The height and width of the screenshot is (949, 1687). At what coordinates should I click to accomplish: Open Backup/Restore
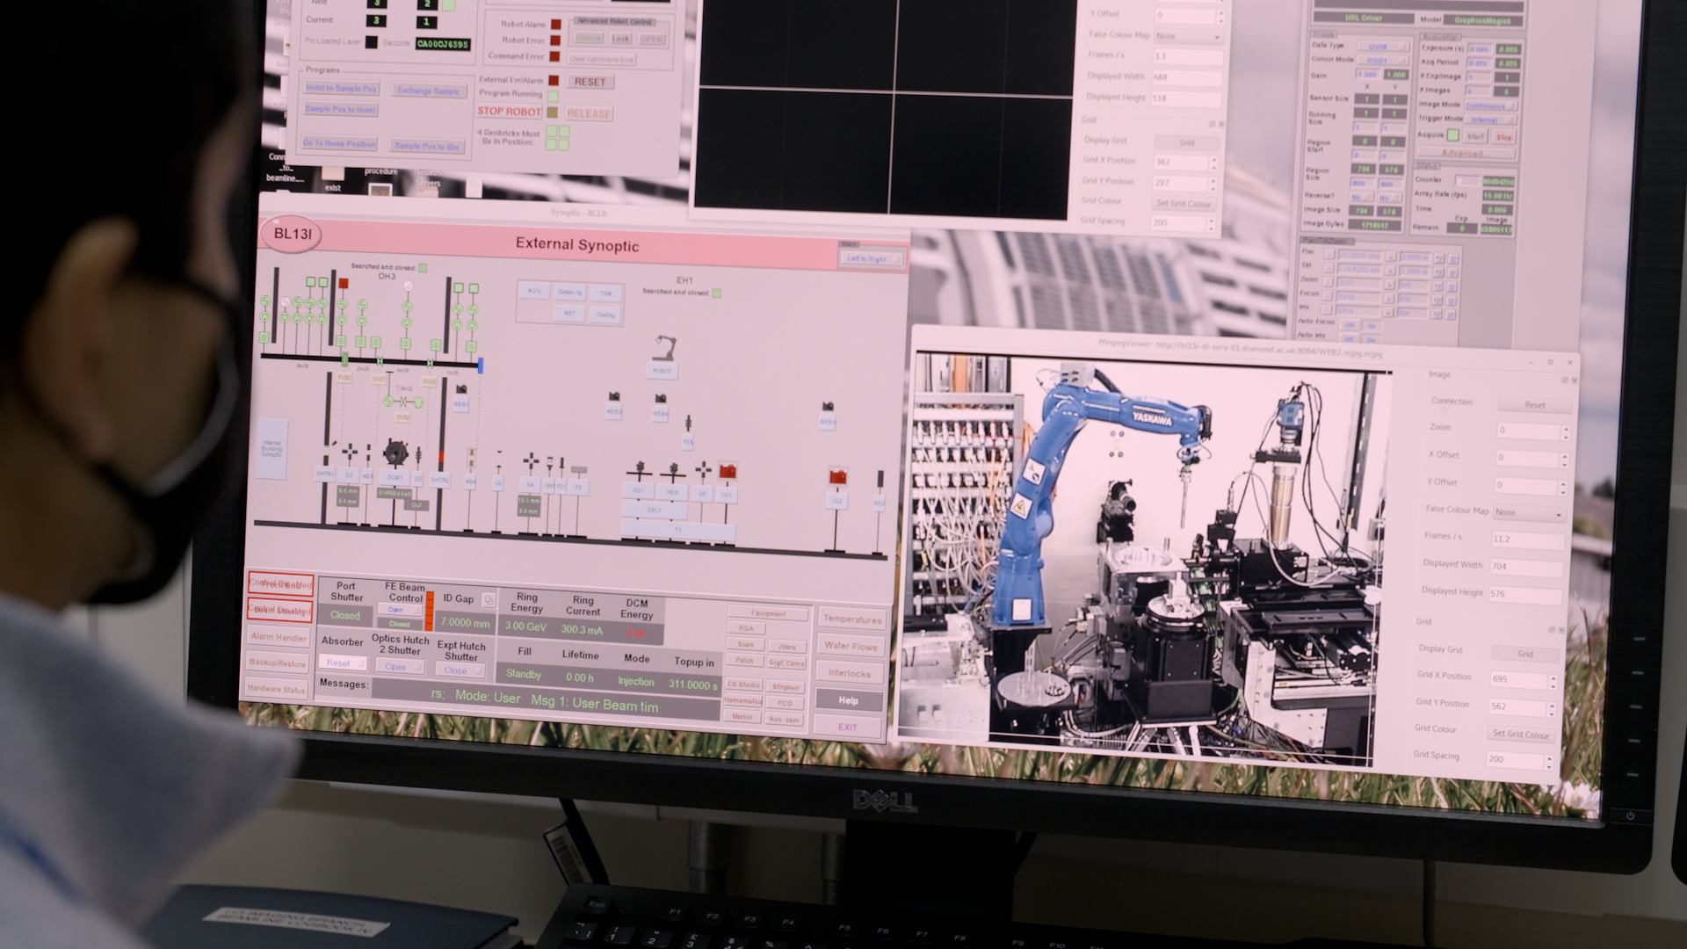pyautogui.click(x=278, y=663)
